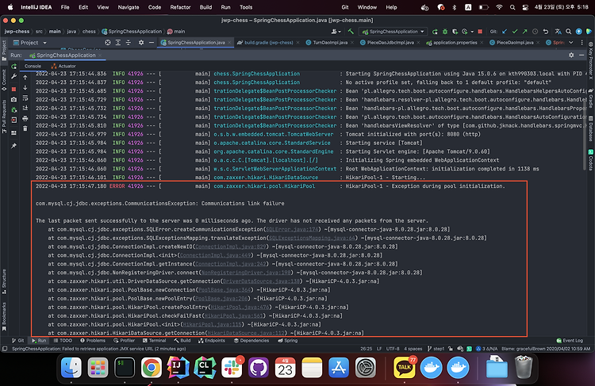
Task: Clear all console output with trash icon
Action: pyautogui.click(x=25, y=128)
